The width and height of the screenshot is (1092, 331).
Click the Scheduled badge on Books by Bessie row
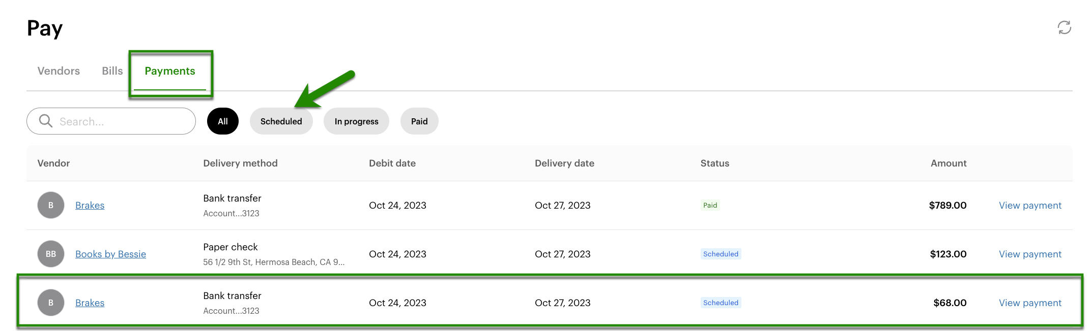click(x=721, y=254)
